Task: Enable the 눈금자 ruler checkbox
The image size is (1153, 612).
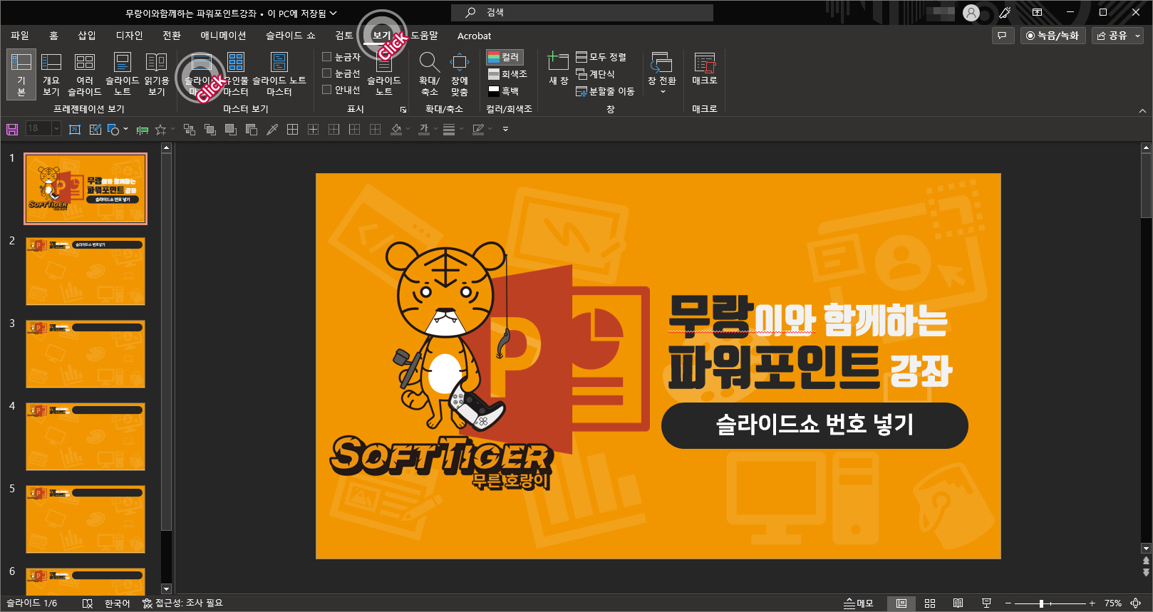Action: tap(341, 57)
